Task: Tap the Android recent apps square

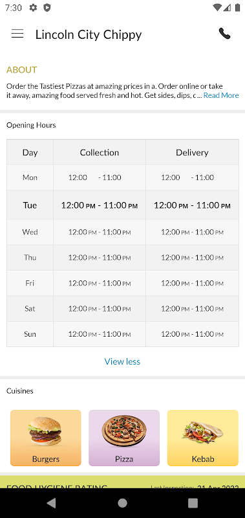Action: (x=193, y=503)
